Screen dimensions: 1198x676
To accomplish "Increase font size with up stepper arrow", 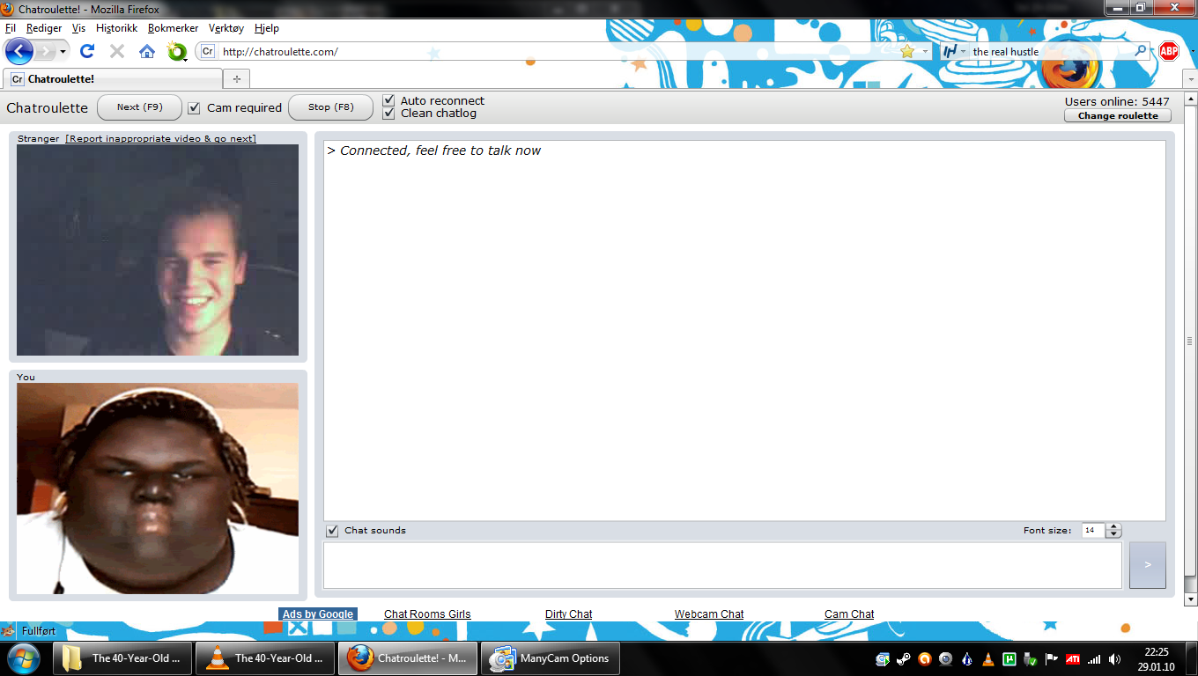I will 1113,527.
